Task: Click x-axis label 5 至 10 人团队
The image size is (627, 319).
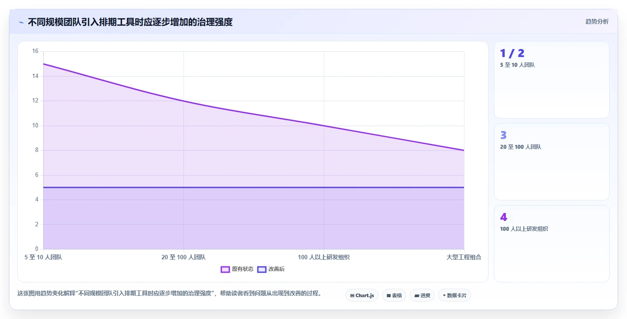Action: (x=43, y=257)
